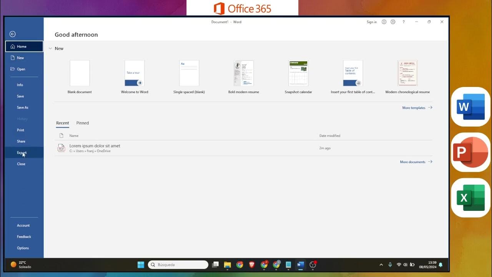This screenshot has height=277, width=492.
Task: Open Insert your first table of contents template
Action: [x=353, y=77]
